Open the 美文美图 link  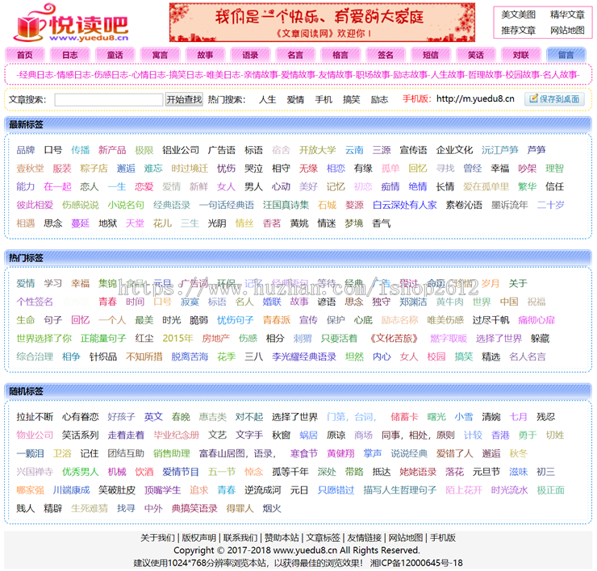(x=518, y=15)
